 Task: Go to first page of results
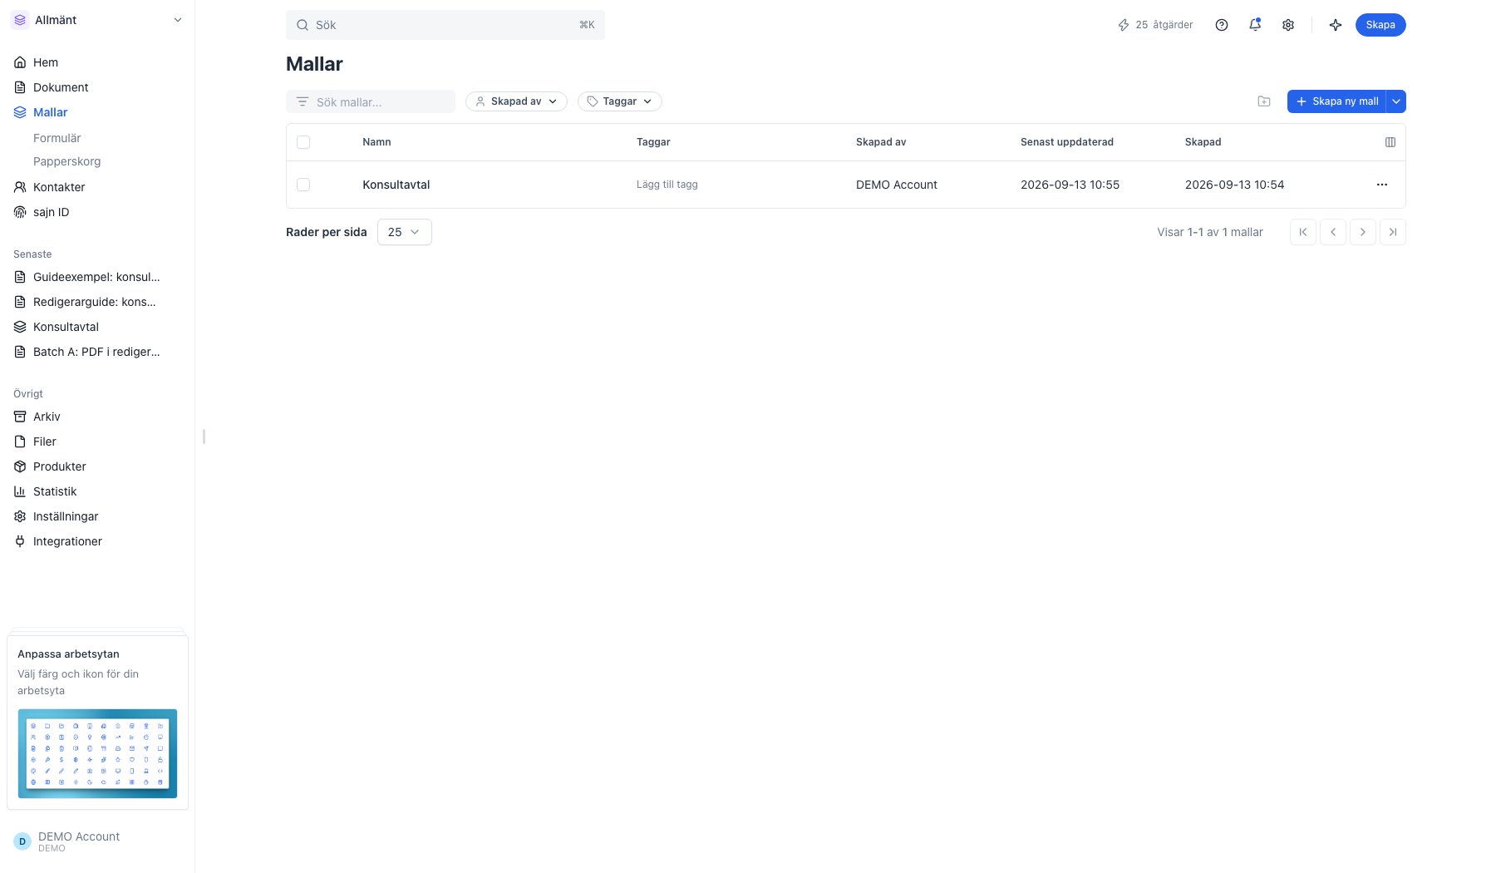click(x=1303, y=232)
